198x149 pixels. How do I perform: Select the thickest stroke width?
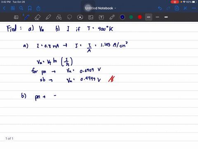click(x=166, y=17)
